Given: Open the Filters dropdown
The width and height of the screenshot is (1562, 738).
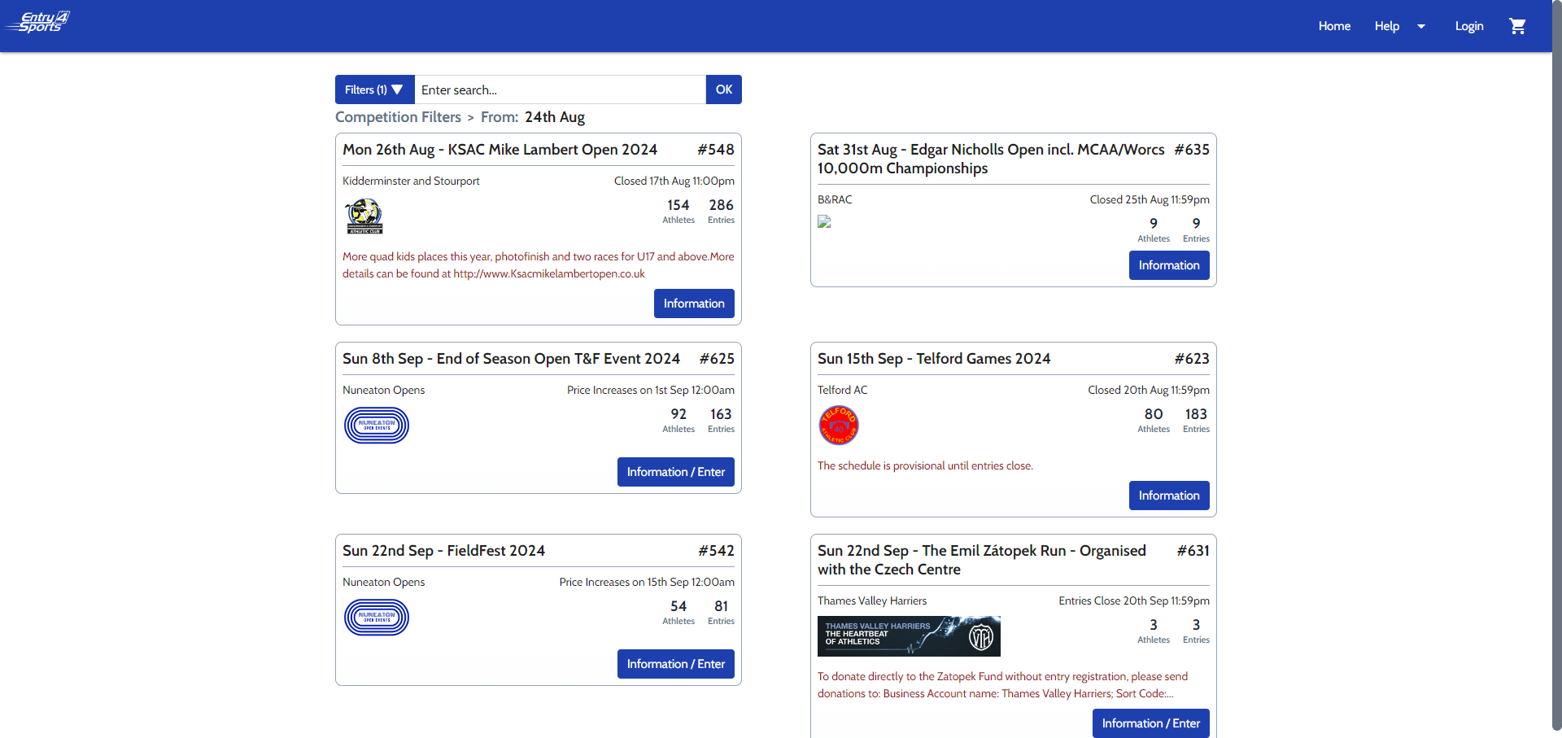Looking at the screenshot, I should click(x=373, y=90).
